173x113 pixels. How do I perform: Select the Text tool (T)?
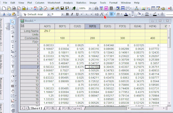pyautogui.click(x=13, y=66)
